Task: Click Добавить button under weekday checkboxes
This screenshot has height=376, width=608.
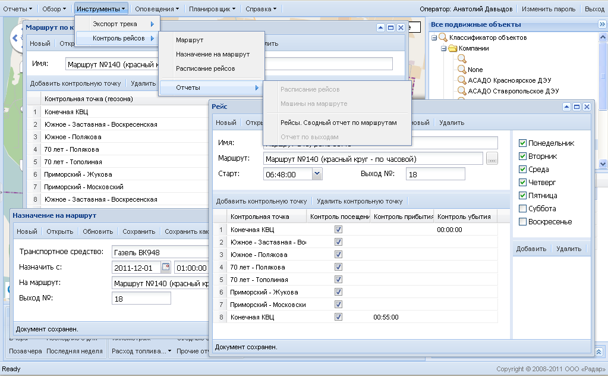Action: point(531,249)
